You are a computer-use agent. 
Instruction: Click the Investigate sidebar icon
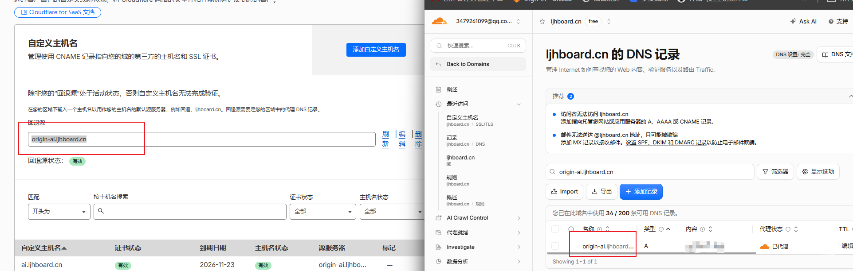tap(438, 247)
